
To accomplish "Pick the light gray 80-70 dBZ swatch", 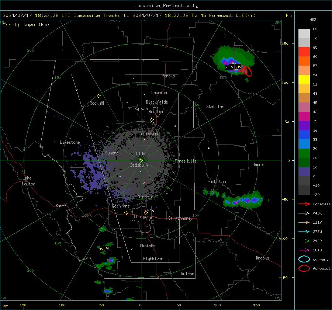I will click(x=304, y=34).
